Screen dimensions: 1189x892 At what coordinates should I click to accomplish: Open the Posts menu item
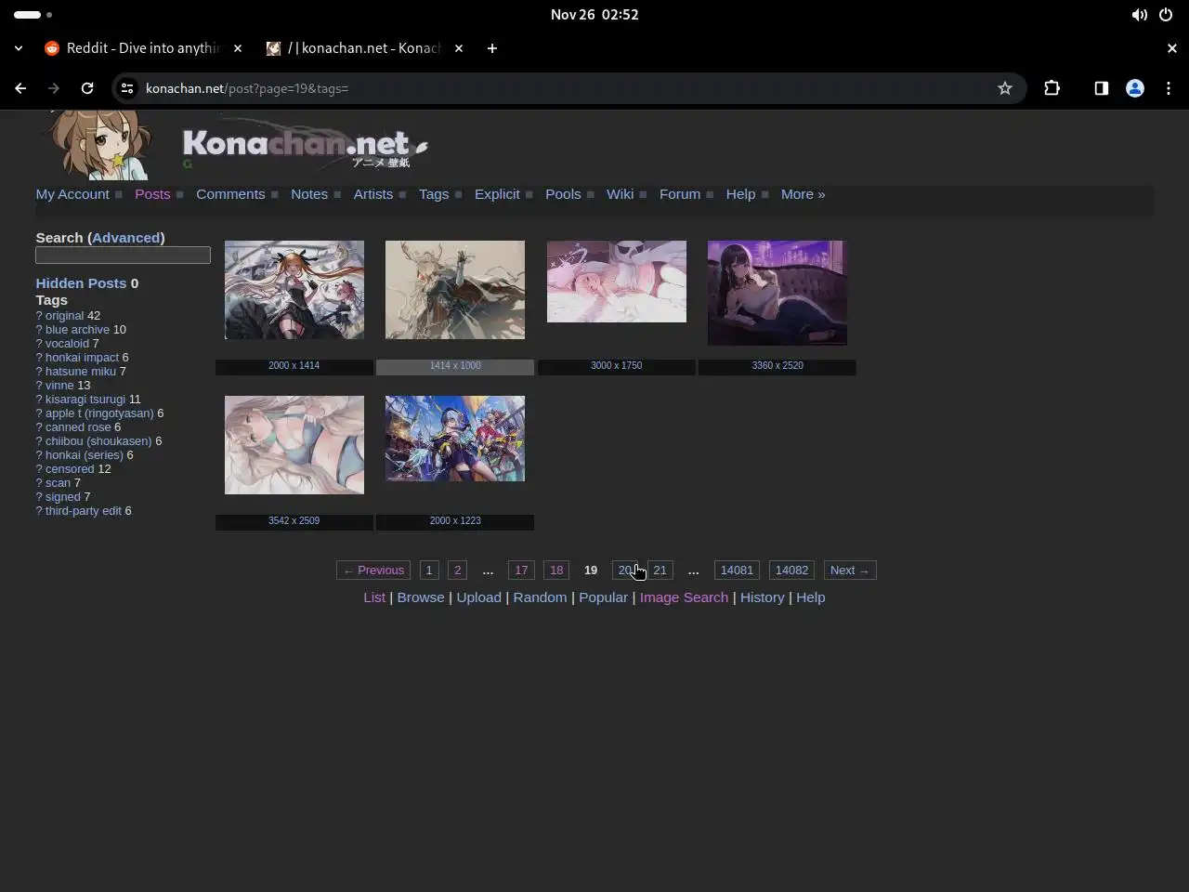(x=152, y=194)
